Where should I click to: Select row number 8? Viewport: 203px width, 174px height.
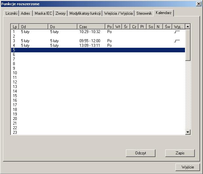pos(98,64)
